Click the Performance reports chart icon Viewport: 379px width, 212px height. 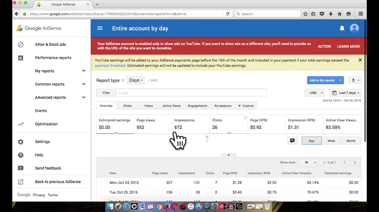pos(21,58)
